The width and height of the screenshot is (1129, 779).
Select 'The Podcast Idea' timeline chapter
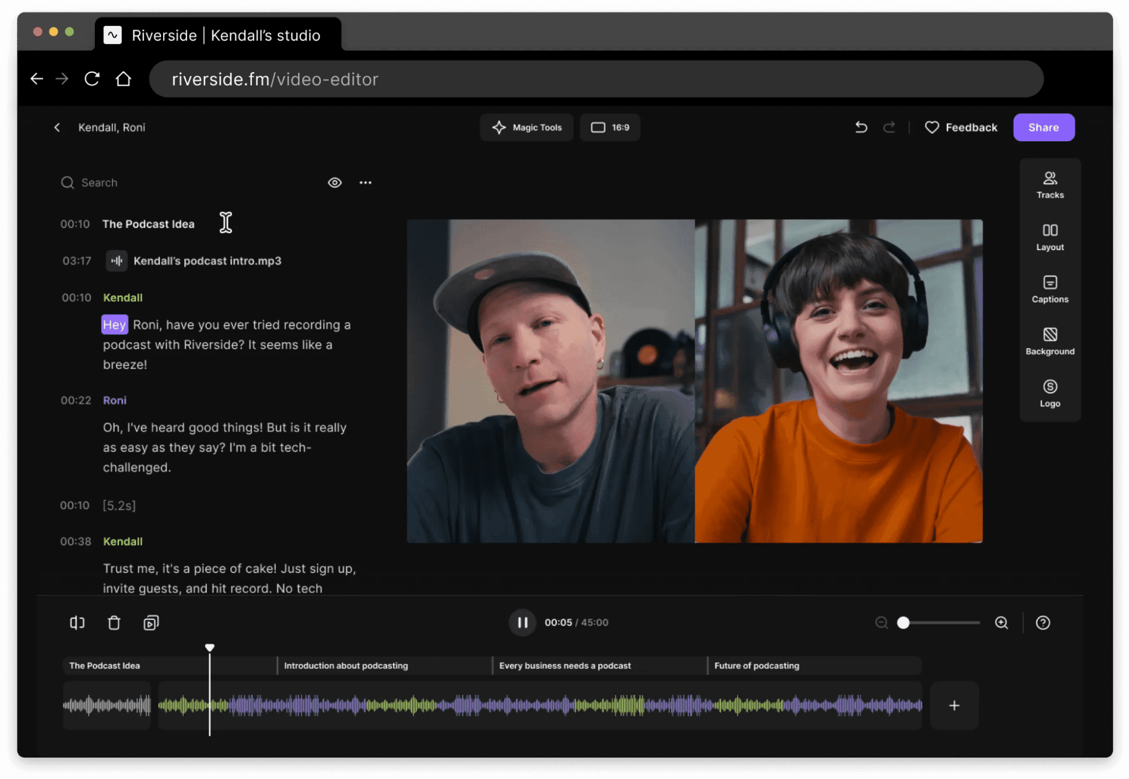pyautogui.click(x=169, y=665)
